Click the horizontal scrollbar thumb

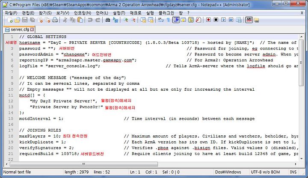click(84, 164)
